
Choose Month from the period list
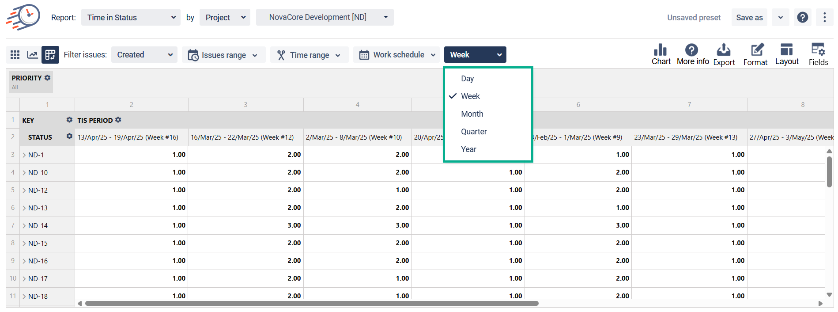tap(472, 114)
